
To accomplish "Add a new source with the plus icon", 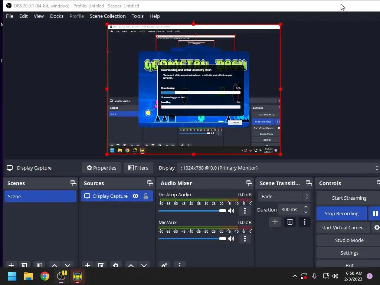I will [x=88, y=265].
